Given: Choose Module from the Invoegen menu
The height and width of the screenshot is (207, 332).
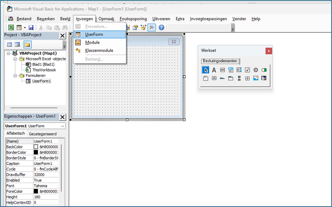Looking at the screenshot, I should pos(92,42).
